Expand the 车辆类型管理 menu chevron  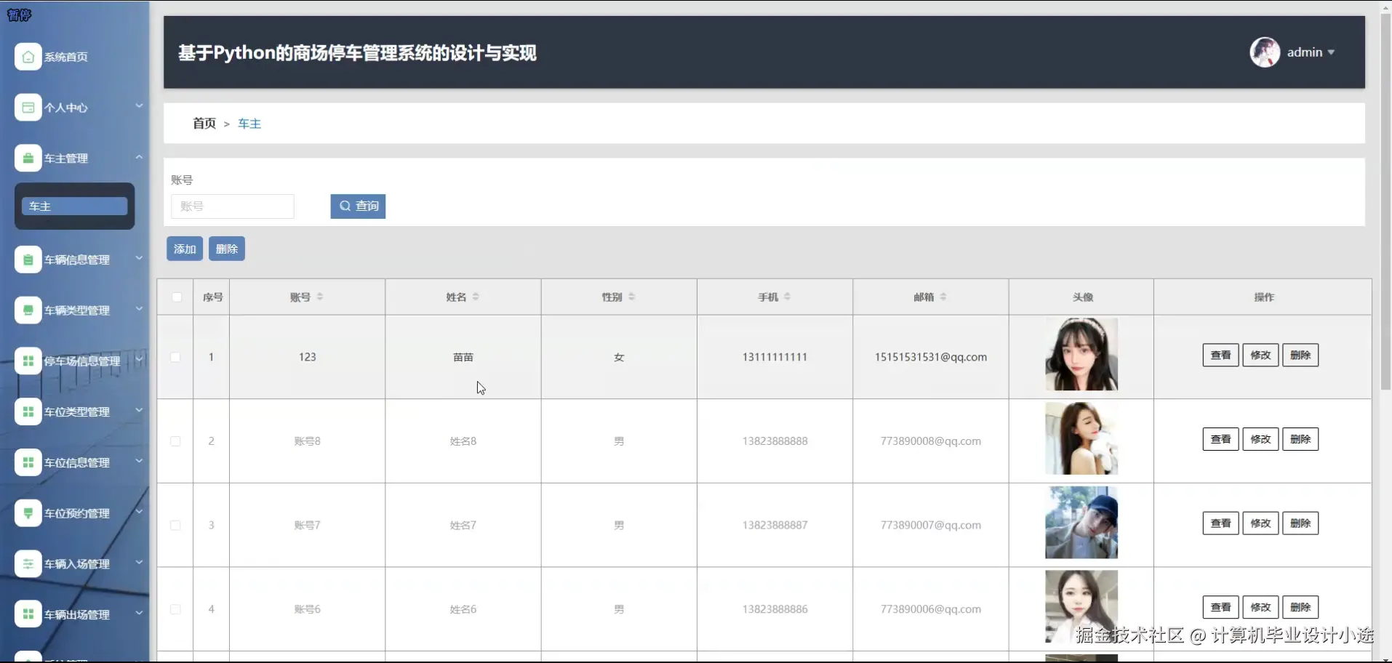pos(139,309)
